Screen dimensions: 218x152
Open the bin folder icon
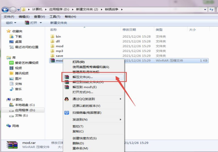click(52, 36)
